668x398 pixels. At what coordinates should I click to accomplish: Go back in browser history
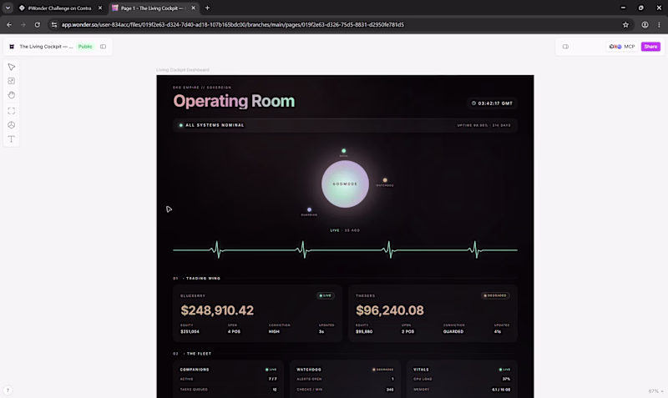pos(9,25)
